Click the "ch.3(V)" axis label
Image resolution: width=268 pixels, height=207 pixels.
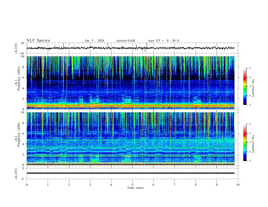[16, 174]
